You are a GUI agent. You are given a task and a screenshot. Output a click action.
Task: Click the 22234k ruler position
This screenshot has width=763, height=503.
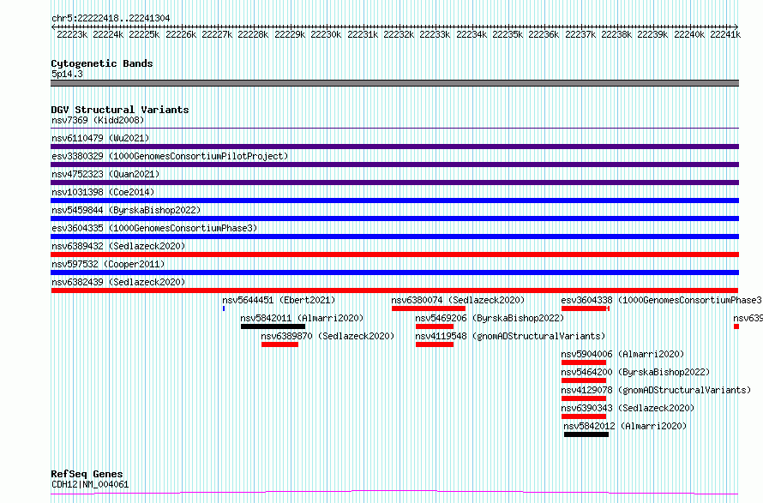[x=472, y=34]
